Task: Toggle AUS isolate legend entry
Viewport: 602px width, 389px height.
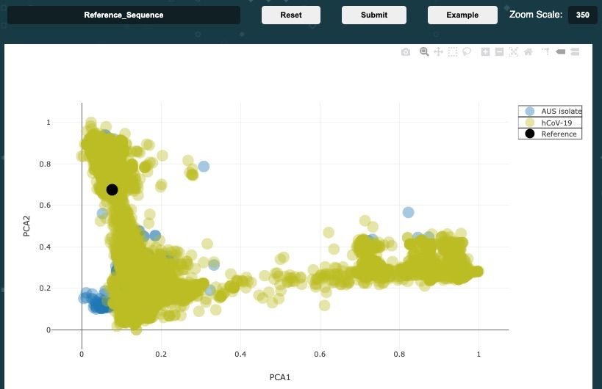Action: 550,111
